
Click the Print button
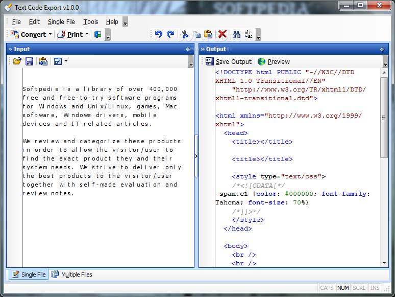70,34
